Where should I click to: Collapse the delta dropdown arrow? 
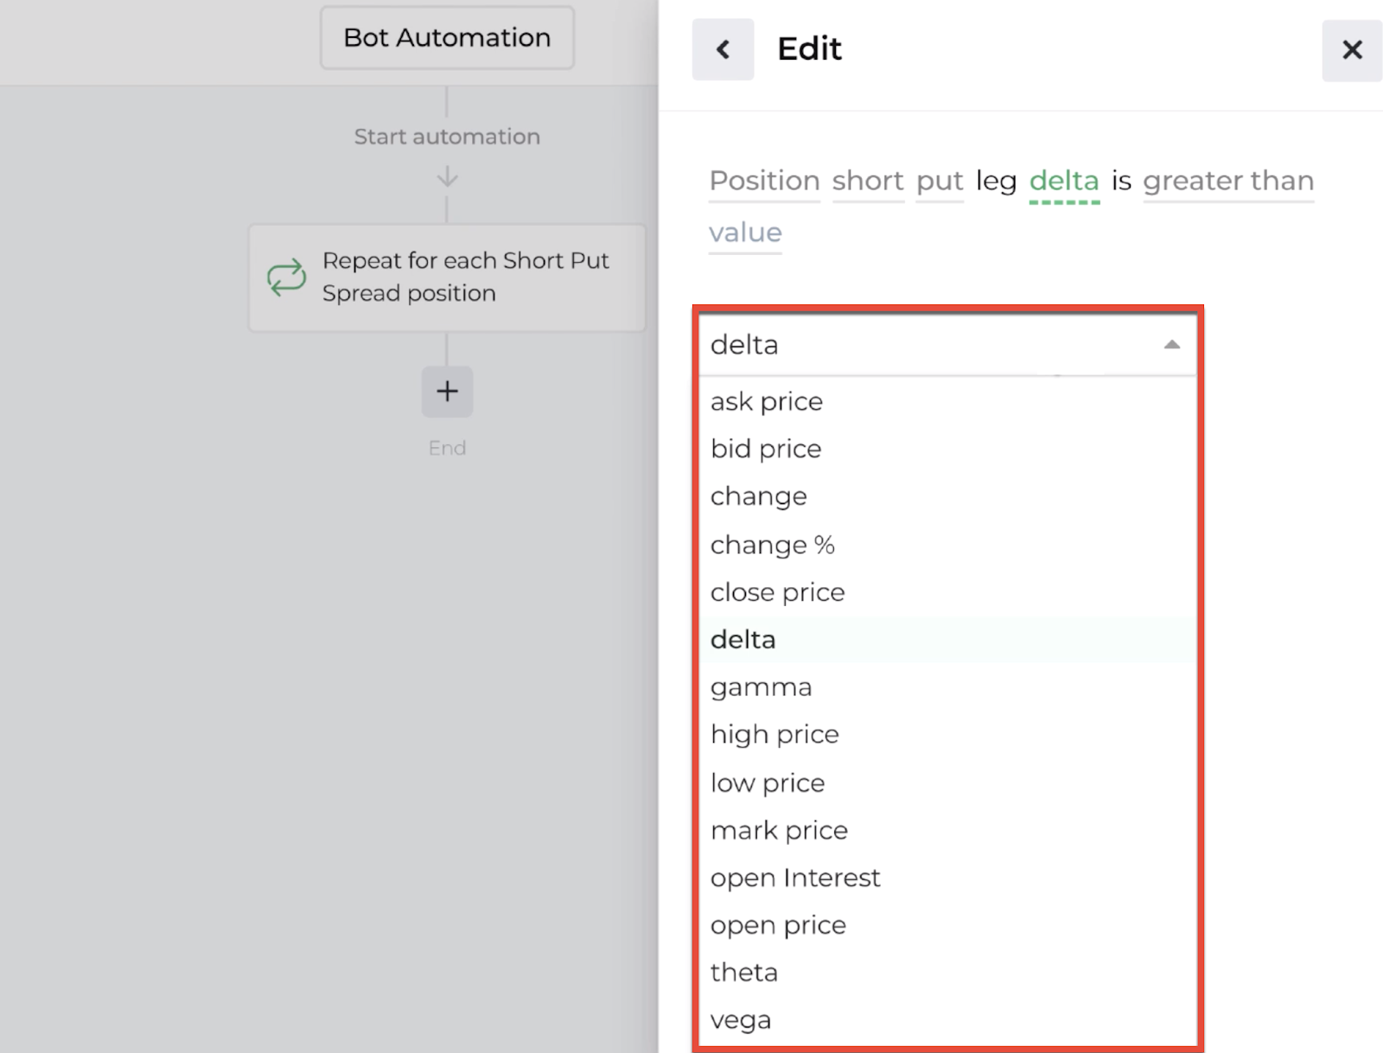1171,345
